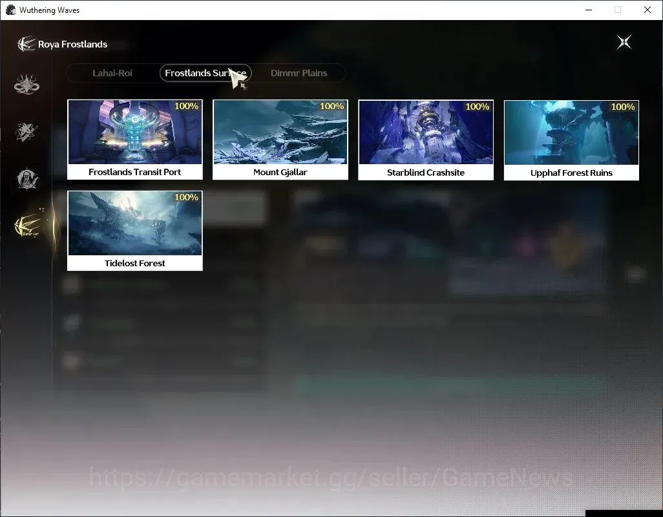Select the third region emblem in the sidebar
Image resolution: width=663 pixels, height=517 pixels.
[x=27, y=179]
